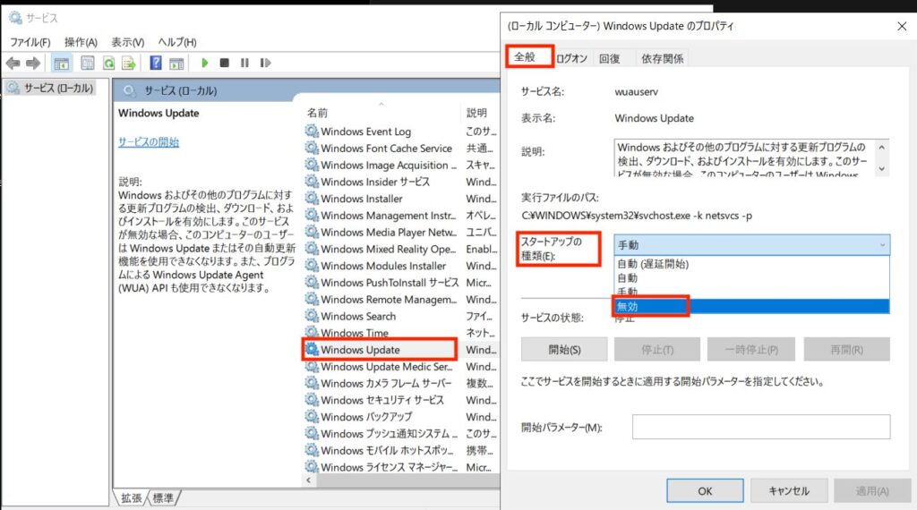Select Windows セキュリティ サービス row
This screenshot has width=917, height=510.
[401, 400]
